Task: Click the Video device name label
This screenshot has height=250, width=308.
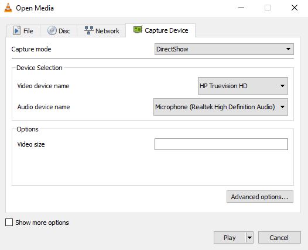Action: tap(43, 86)
